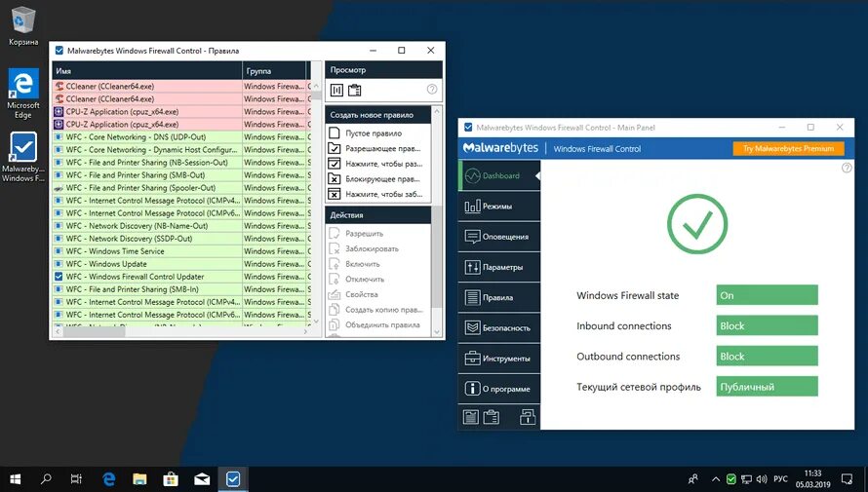Launch Edge from the taskbar

pos(108,478)
